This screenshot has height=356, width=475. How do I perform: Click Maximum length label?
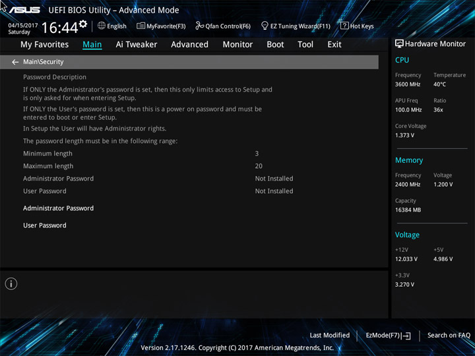[48, 166]
